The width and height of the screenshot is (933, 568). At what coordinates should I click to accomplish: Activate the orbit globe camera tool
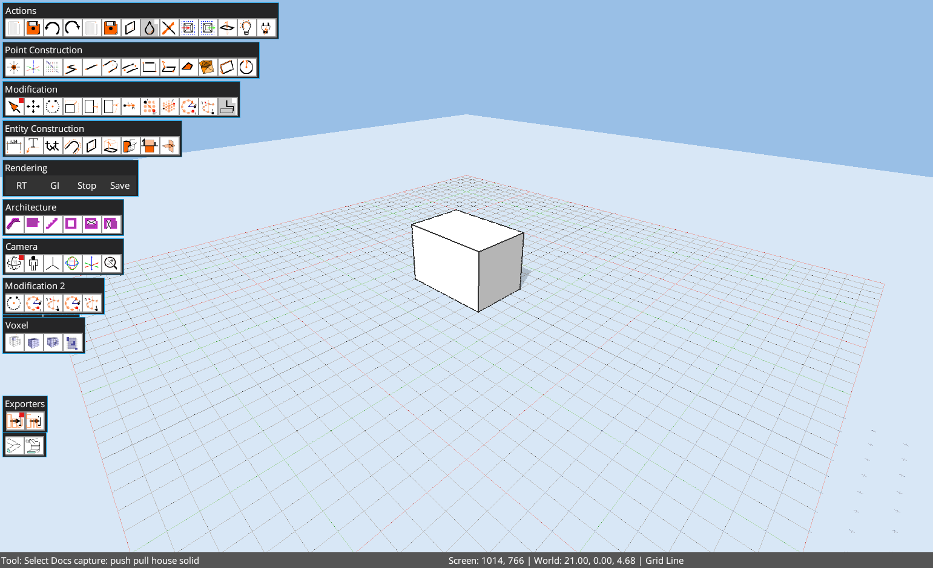click(14, 264)
